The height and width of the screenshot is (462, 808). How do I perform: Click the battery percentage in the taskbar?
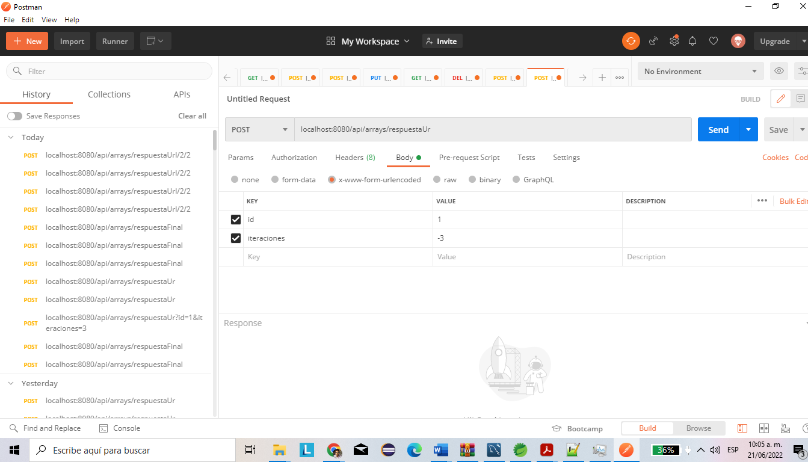tap(665, 449)
